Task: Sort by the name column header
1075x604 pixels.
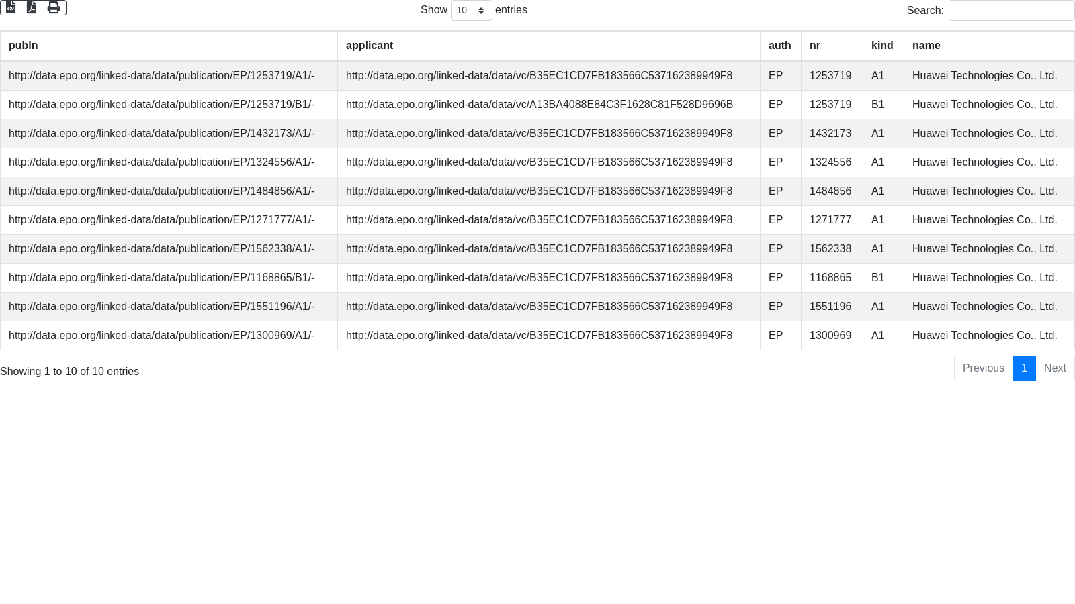Action: pyautogui.click(x=926, y=46)
